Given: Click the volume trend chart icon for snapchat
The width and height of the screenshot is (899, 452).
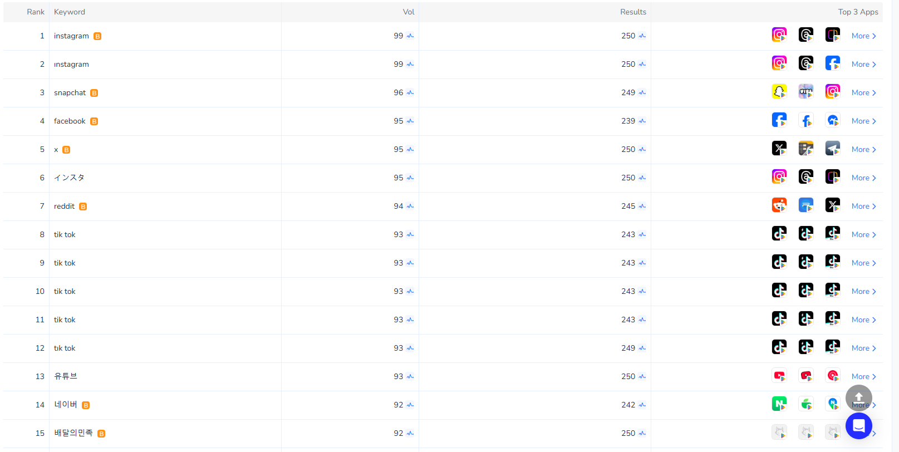Looking at the screenshot, I should [410, 93].
